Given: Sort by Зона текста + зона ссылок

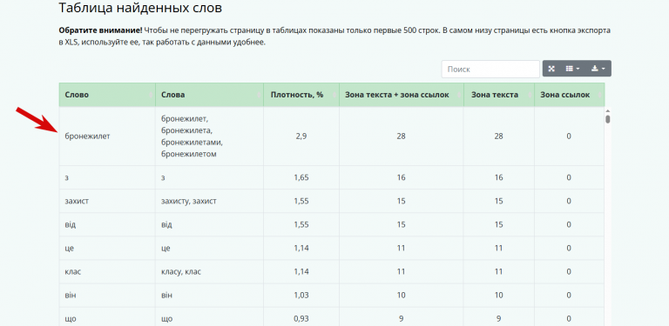Looking at the screenshot, I should 402,95.
